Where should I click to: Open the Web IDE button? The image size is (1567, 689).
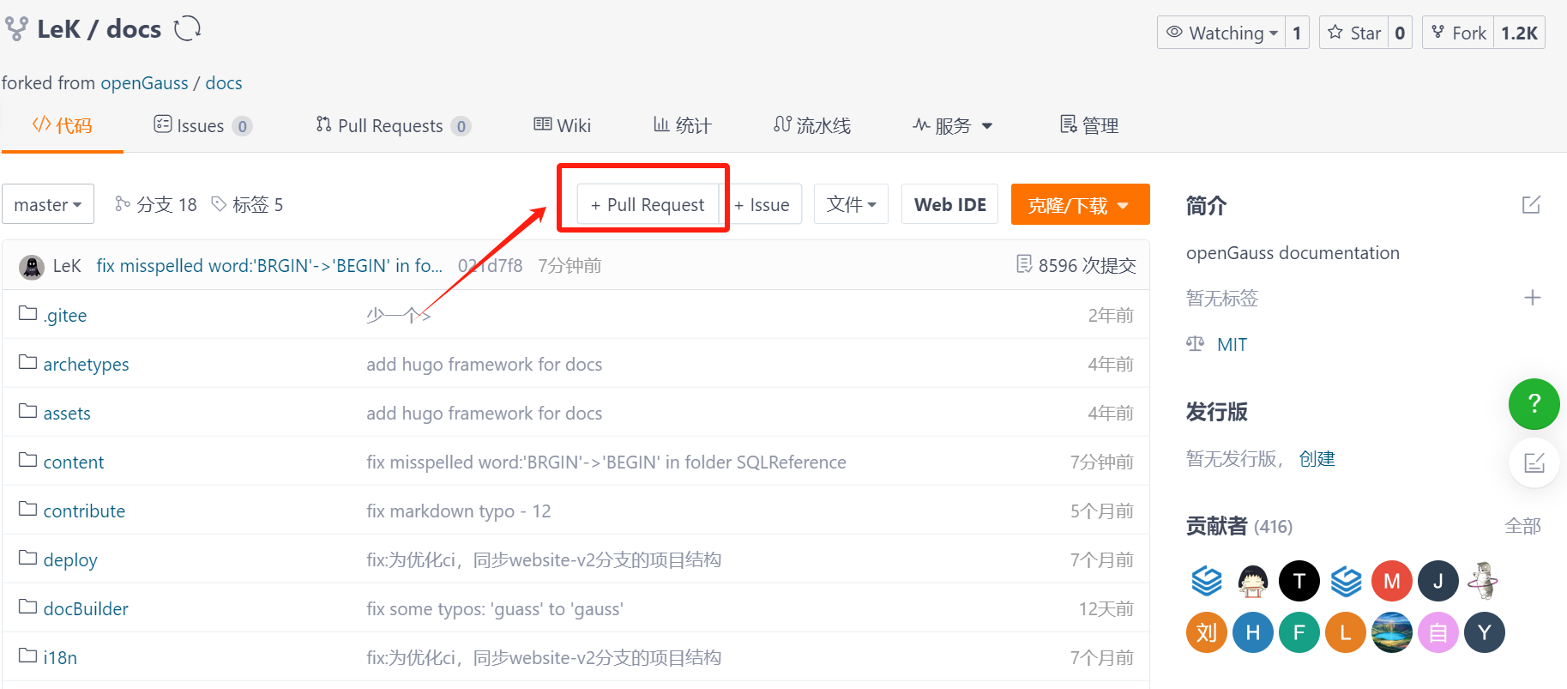click(x=949, y=205)
